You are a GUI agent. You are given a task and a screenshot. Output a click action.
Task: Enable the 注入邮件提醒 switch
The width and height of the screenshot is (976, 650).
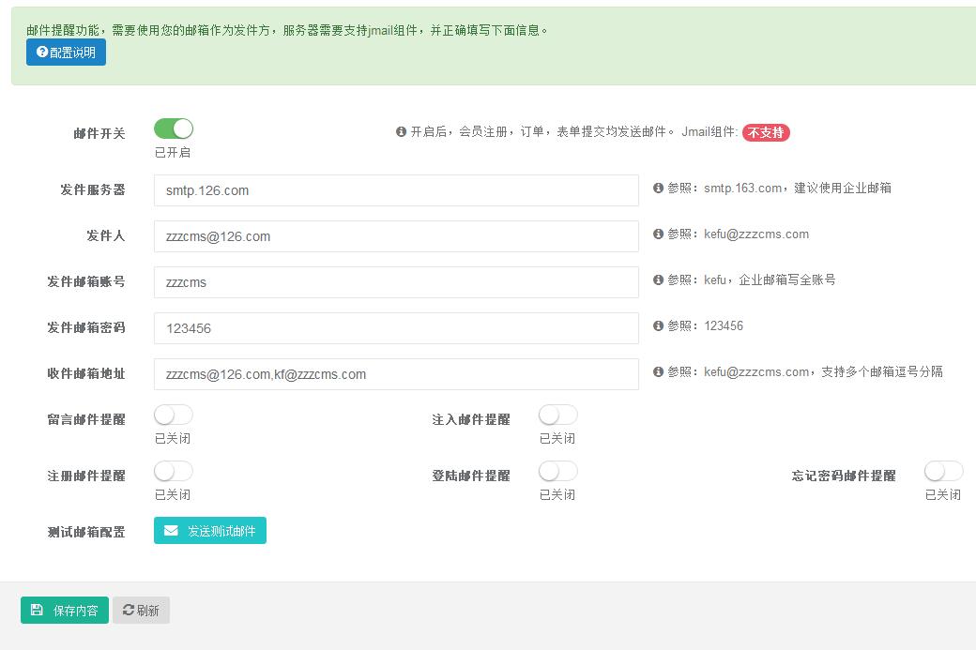[x=557, y=414]
